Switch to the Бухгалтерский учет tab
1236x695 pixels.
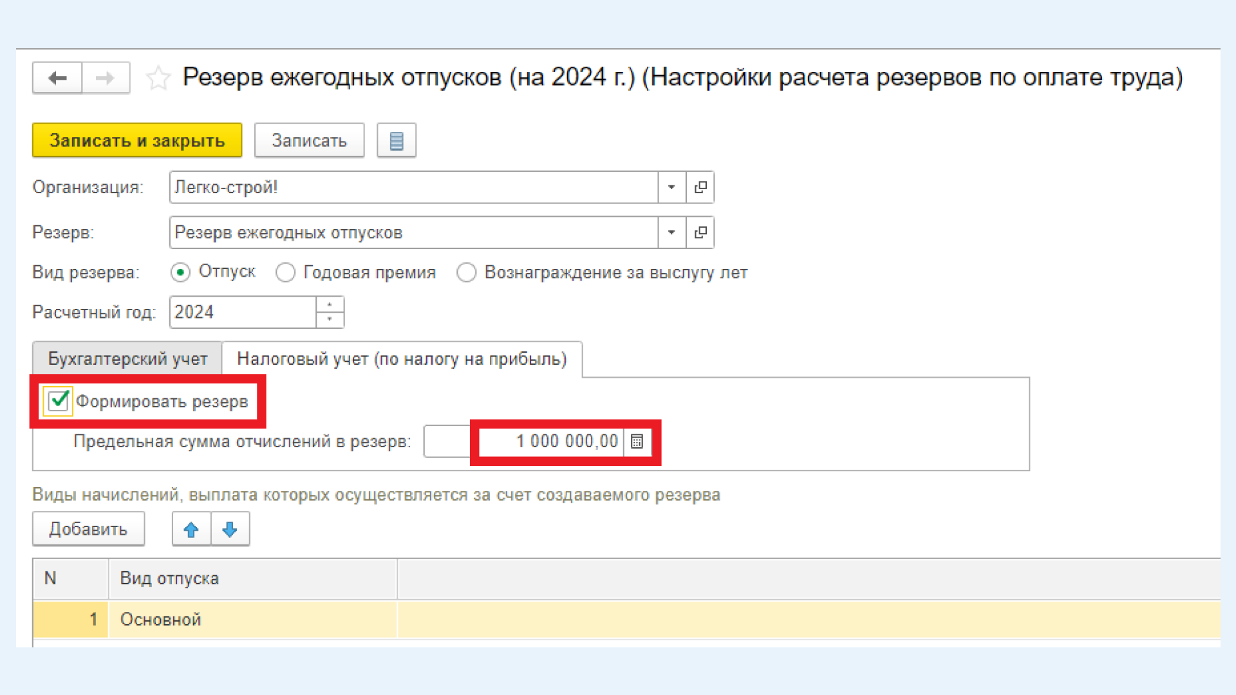point(127,359)
